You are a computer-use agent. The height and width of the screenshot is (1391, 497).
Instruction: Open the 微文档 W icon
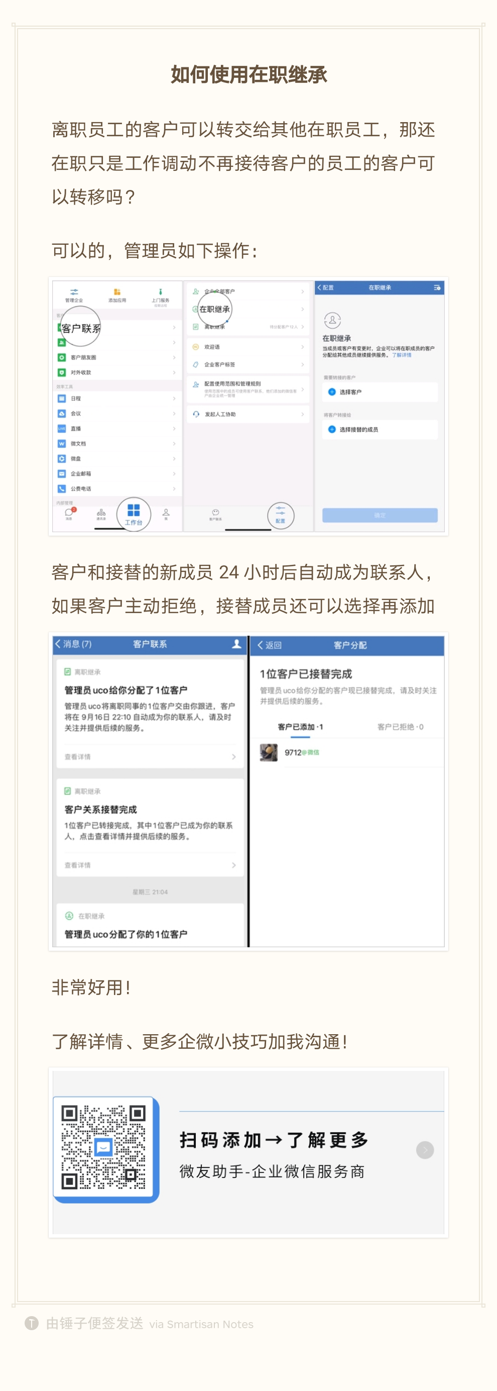tap(62, 444)
